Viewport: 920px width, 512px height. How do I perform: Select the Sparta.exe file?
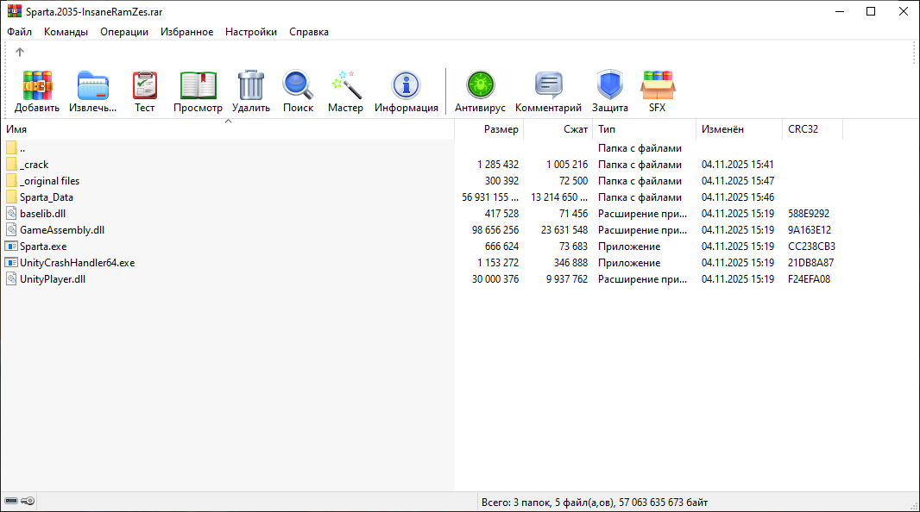tap(43, 247)
